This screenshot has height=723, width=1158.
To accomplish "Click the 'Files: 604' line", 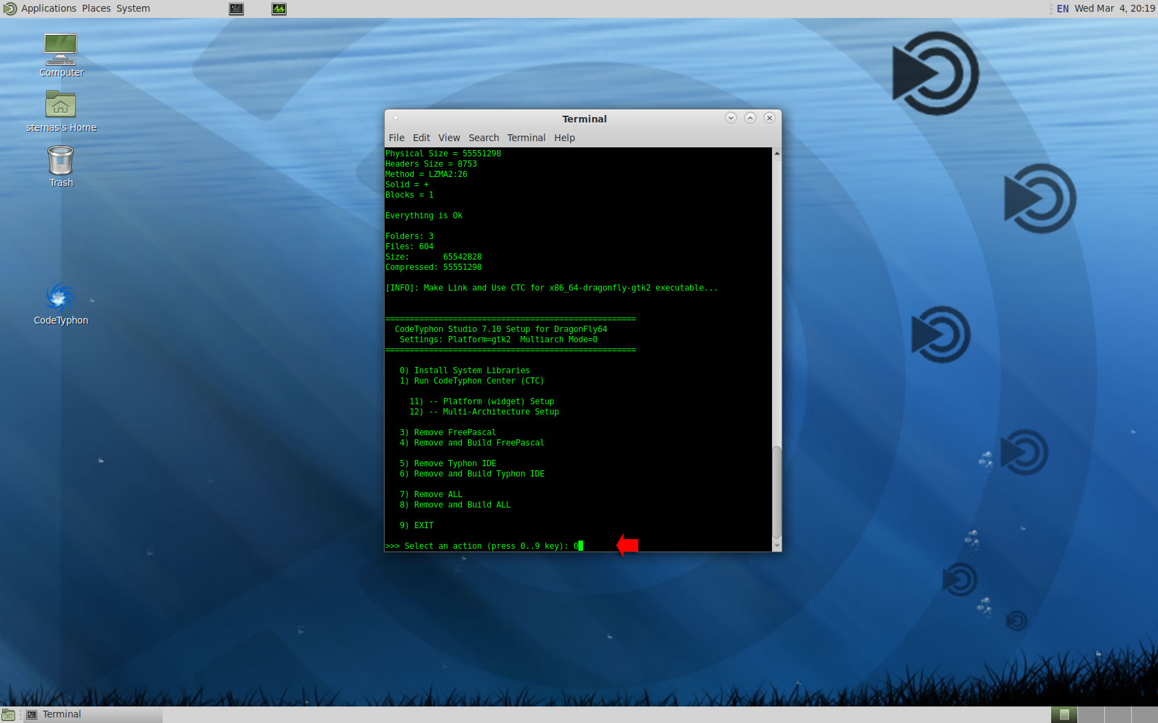I will click(x=409, y=247).
